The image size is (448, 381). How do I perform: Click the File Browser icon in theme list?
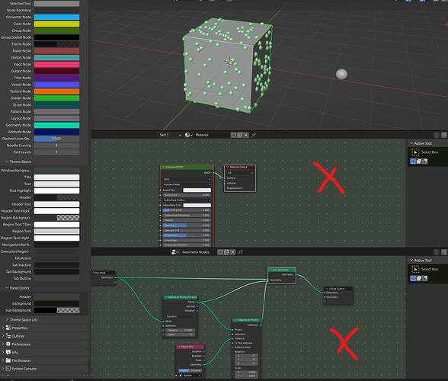click(8, 360)
